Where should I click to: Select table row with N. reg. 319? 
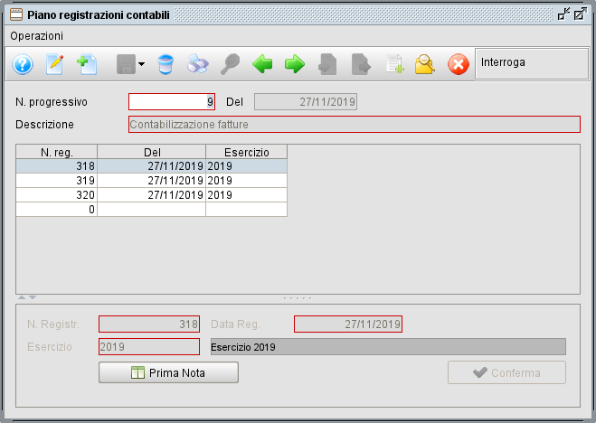click(151, 181)
